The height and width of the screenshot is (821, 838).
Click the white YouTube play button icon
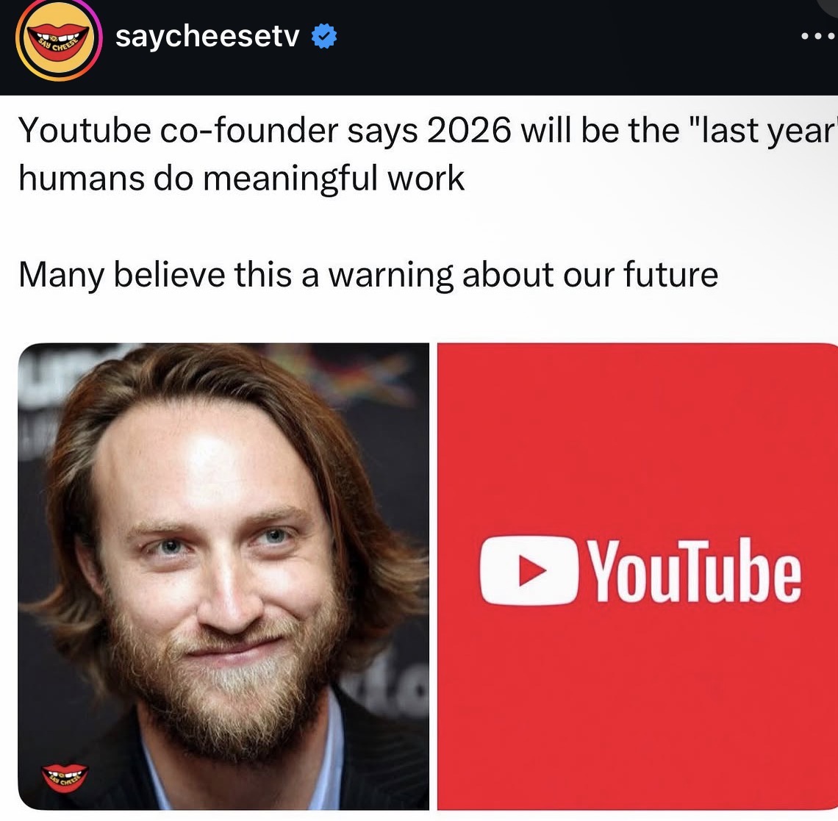point(529,570)
